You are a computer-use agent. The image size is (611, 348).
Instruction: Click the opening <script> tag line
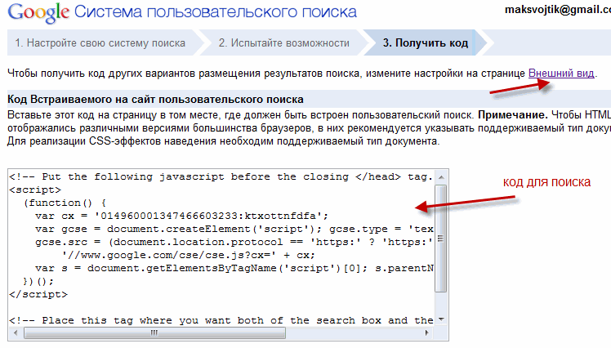coord(35,190)
